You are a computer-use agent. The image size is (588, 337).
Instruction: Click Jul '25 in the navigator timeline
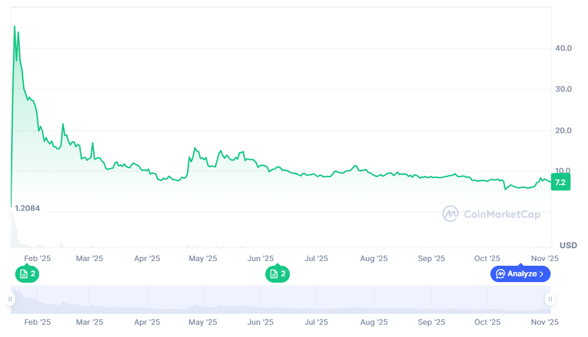(x=317, y=322)
